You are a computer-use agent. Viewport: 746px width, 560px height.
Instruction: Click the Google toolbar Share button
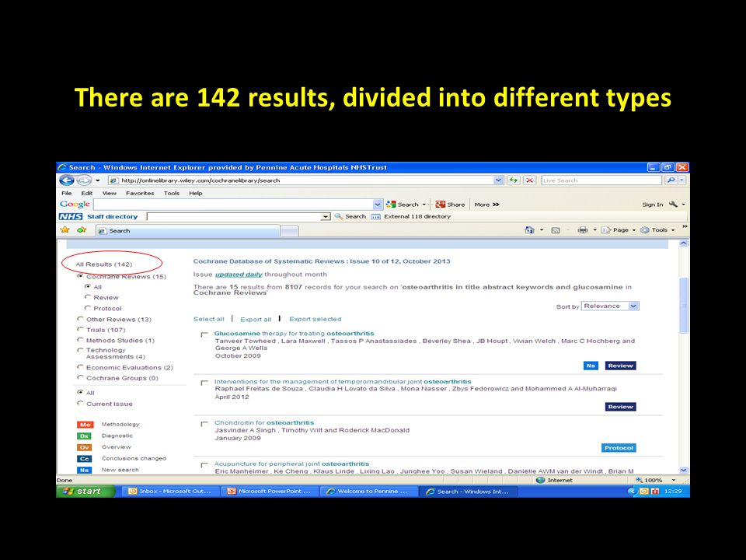[450, 205]
